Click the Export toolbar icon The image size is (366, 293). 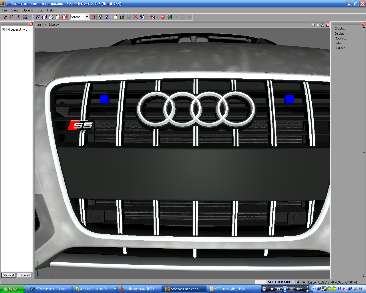coord(152,17)
